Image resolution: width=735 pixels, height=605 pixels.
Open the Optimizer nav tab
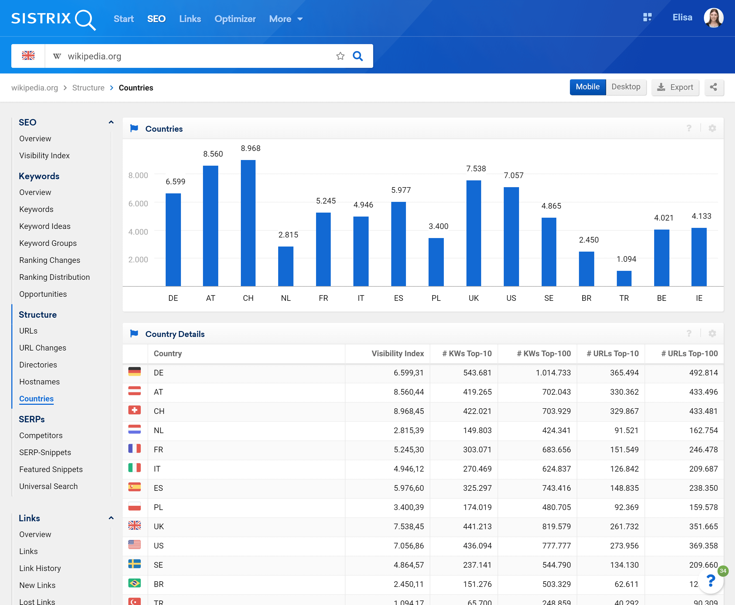235,19
